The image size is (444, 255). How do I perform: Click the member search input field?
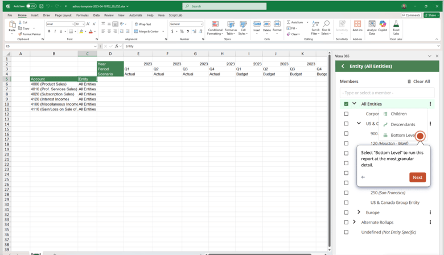(387, 93)
